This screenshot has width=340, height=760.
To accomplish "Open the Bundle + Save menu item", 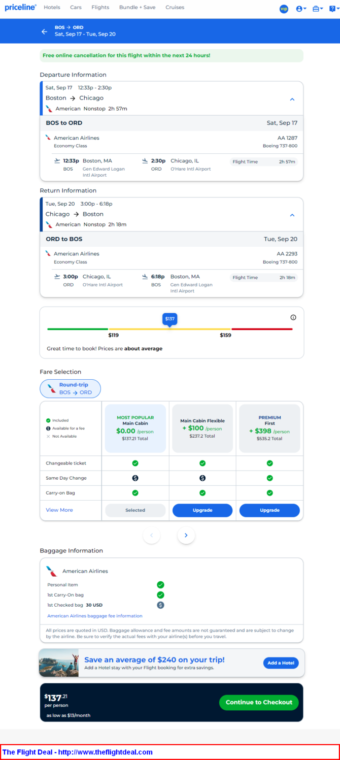I will 138,8.
